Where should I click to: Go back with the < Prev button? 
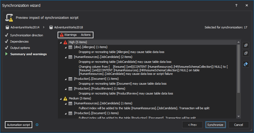pyautogui.click(x=192, y=125)
